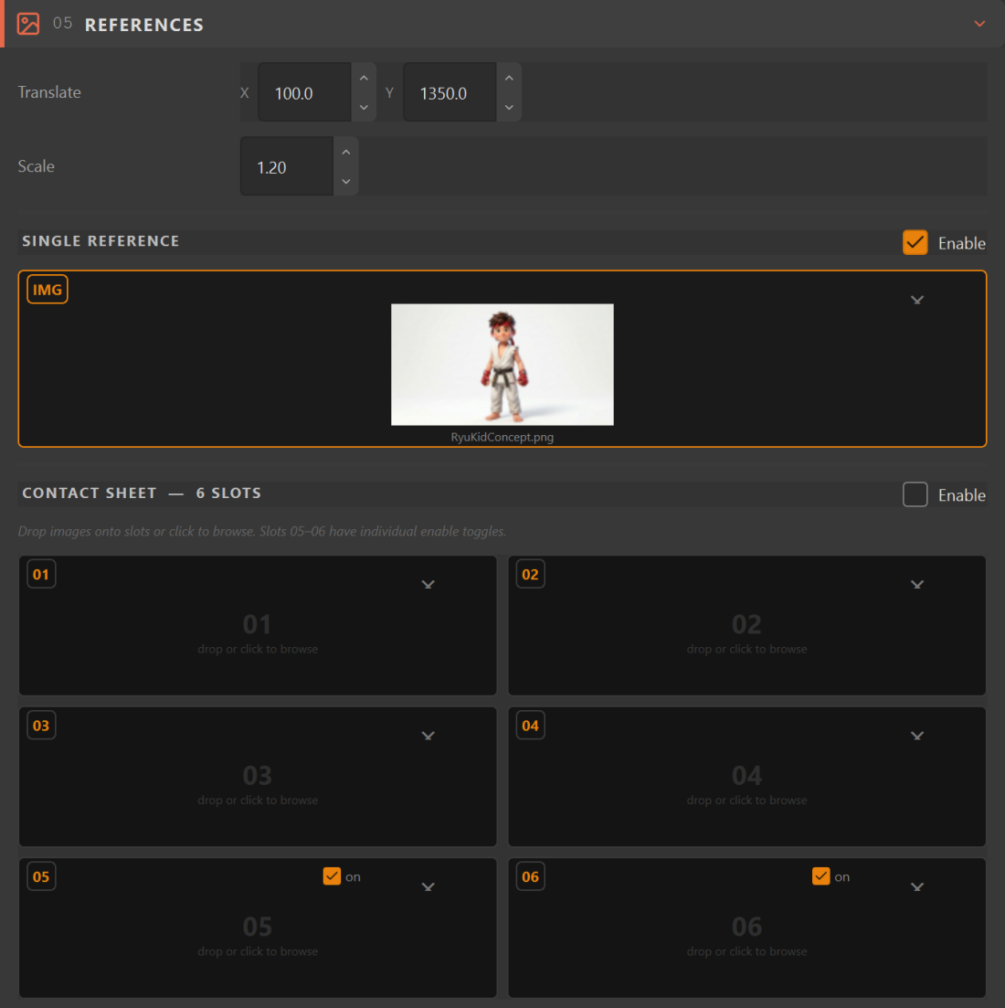Disable the Single Reference checkbox

click(915, 242)
